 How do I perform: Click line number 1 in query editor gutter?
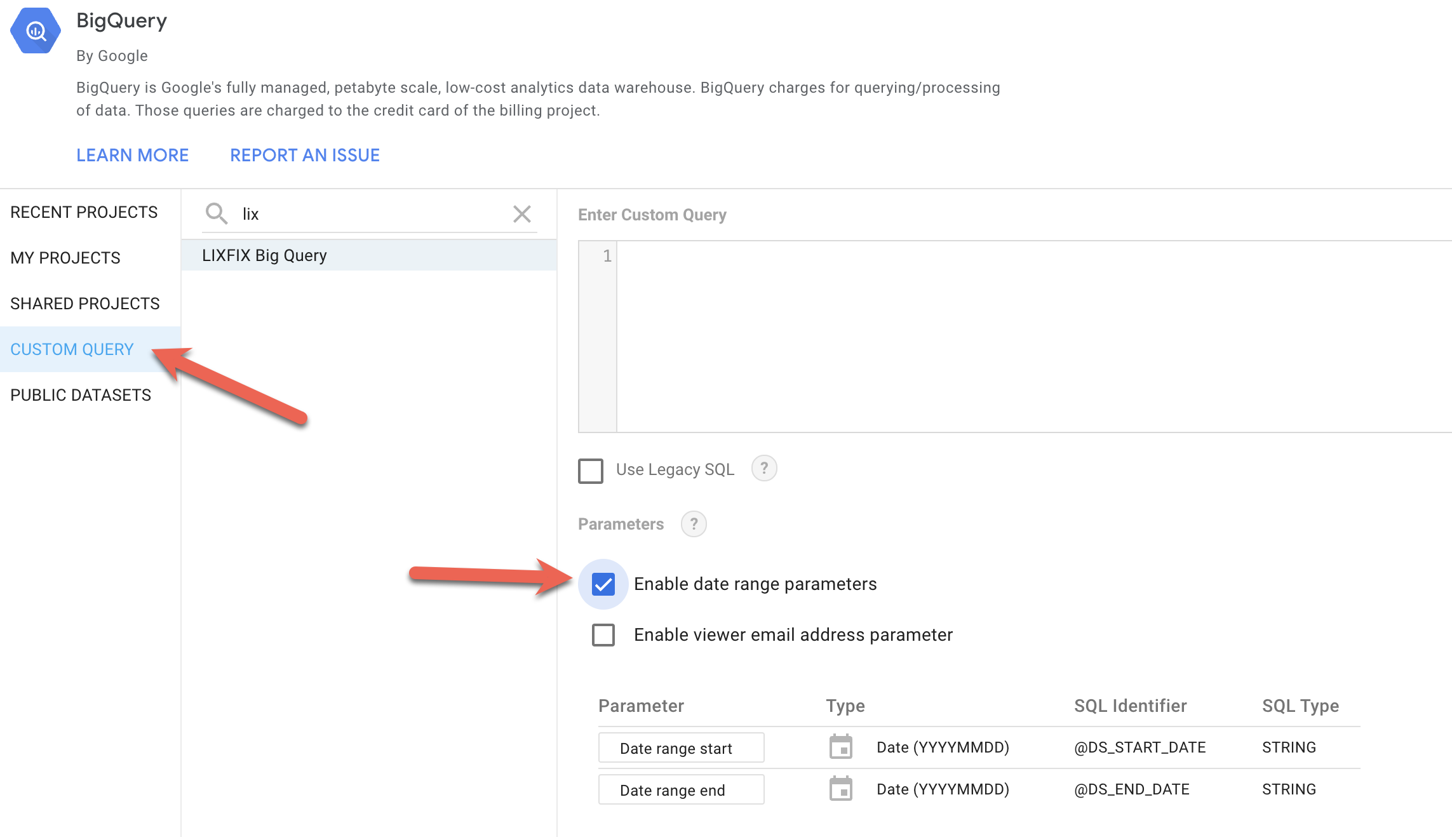click(607, 256)
